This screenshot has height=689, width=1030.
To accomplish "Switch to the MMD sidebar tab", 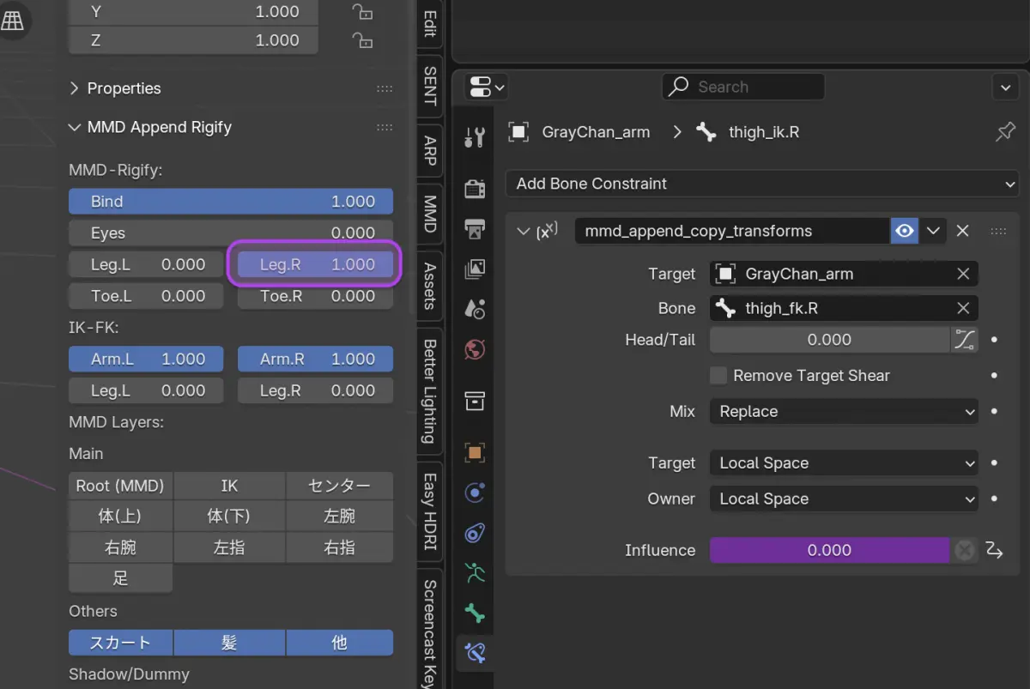I will (430, 214).
